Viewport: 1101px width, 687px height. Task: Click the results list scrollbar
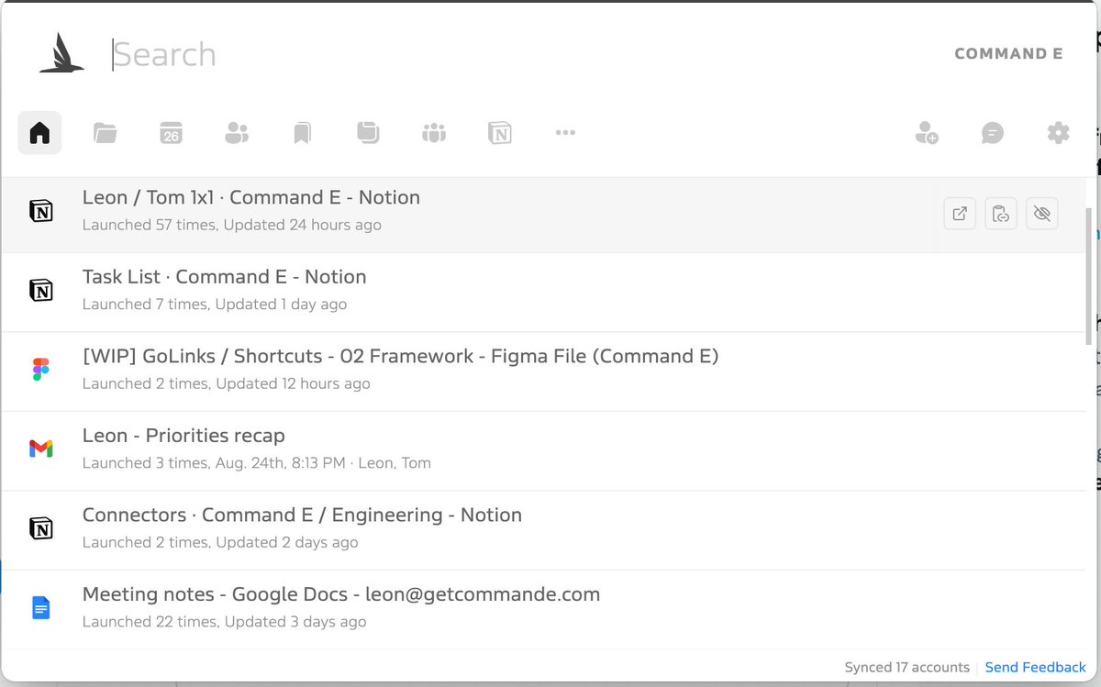pyautogui.click(x=1089, y=275)
